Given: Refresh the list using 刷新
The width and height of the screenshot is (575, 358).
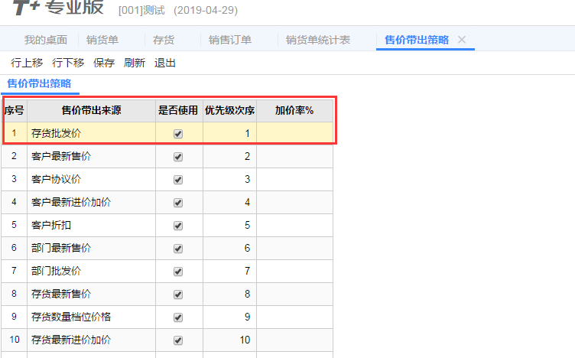Looking at the screenshot, I should click(x=135, y=63).
